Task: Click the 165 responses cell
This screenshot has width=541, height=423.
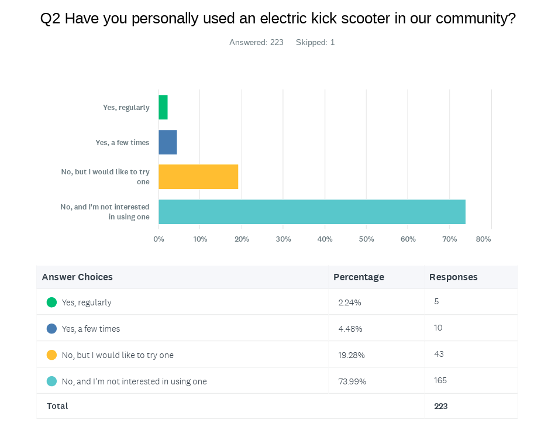Action: 440,380
